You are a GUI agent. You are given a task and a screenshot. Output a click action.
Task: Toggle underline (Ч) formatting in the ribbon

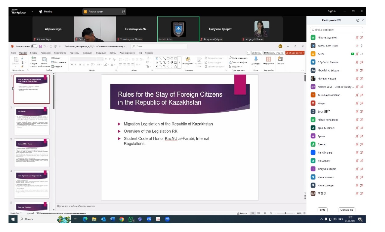(80, 65)
